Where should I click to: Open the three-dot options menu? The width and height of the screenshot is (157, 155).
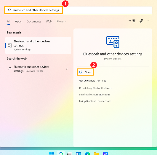pos(148,21)
